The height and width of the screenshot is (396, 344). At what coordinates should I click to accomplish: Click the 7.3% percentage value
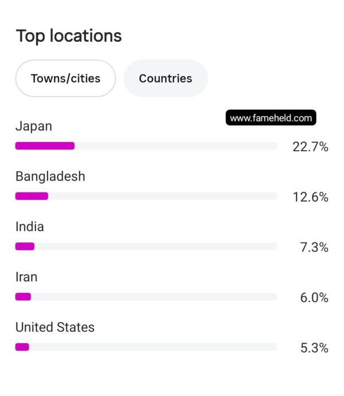tap(314, 247)
